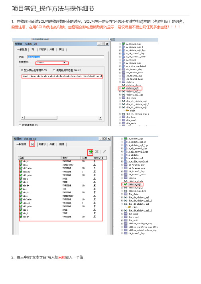Viewport: 201px width, 284px height.
Task: Select the 使用数据库特定 SQL radio button
Action: coord(54,70)
